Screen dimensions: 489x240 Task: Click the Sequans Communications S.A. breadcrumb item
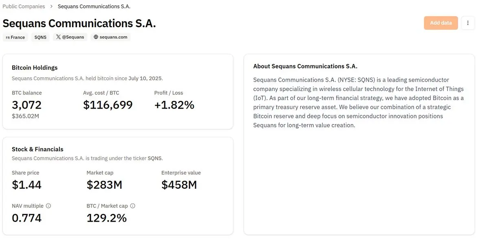coord(94,7)
